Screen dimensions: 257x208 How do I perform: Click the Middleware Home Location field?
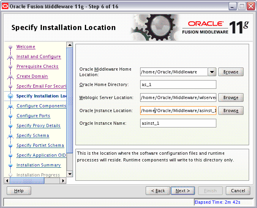click(x=174, y=72)
